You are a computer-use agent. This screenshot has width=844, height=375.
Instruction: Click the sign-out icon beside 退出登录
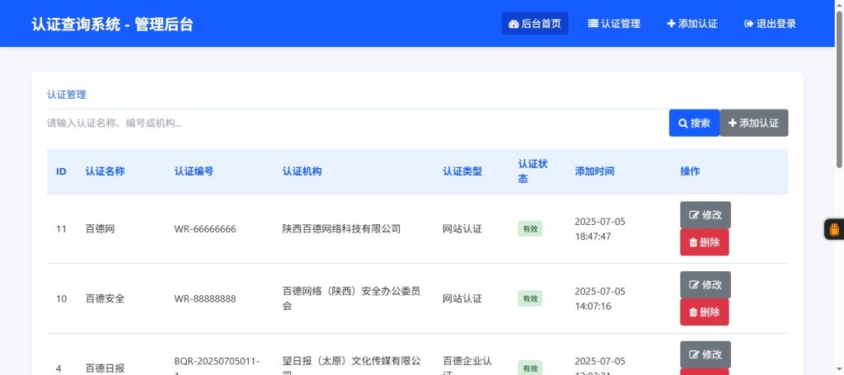(x=748, y=24)
